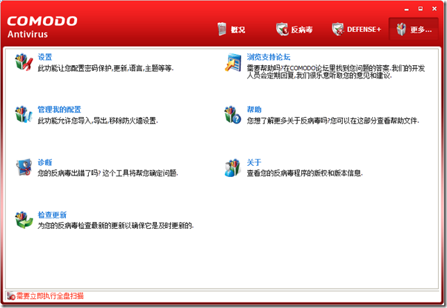The height and width of the screenshot is (308, 447).
Task: Open the 诊断 diagnostics link
Action: point(45,162)
